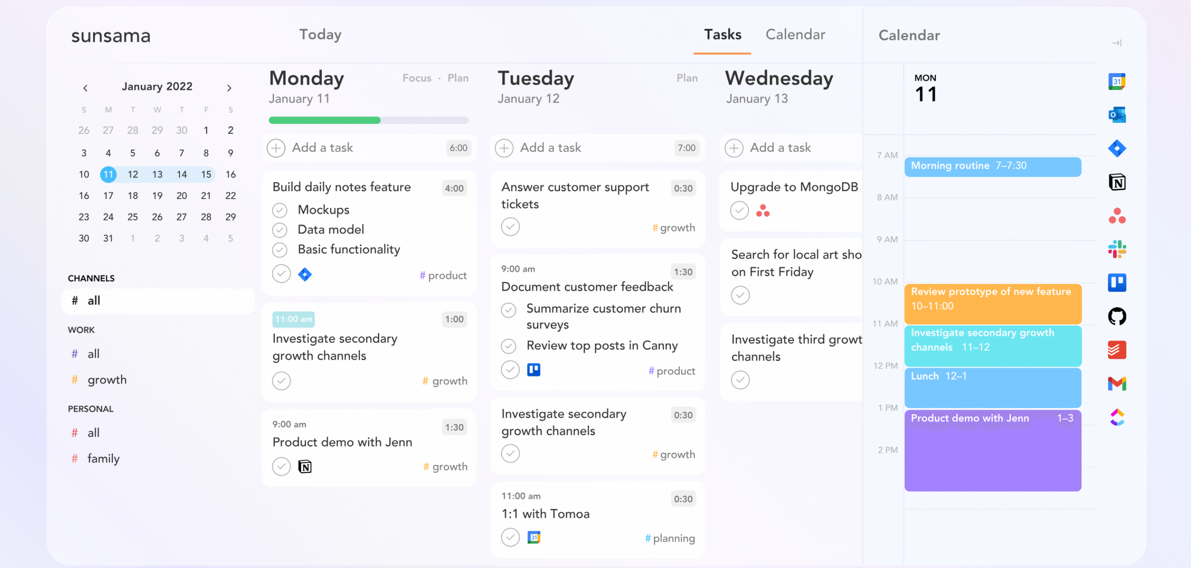Click plus icon to add Tuesday task
The image size is (1191, 568).
coord(504,148)
